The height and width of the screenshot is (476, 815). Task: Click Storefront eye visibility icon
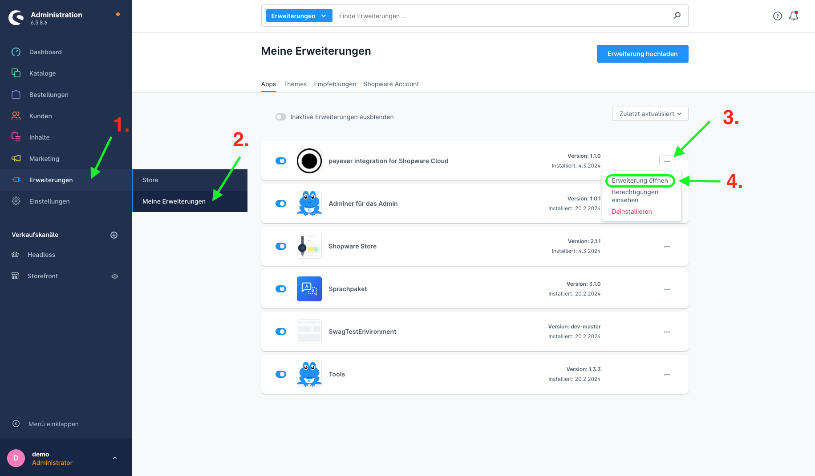[115, 276]
